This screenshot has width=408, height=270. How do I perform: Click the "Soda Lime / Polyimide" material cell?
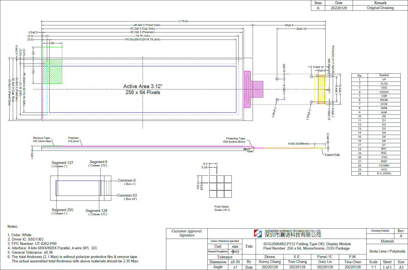pyautogui.click(x=387, y=251)
